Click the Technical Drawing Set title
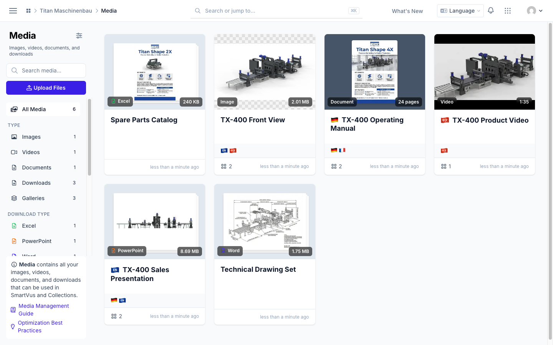 tap(258, 269)
